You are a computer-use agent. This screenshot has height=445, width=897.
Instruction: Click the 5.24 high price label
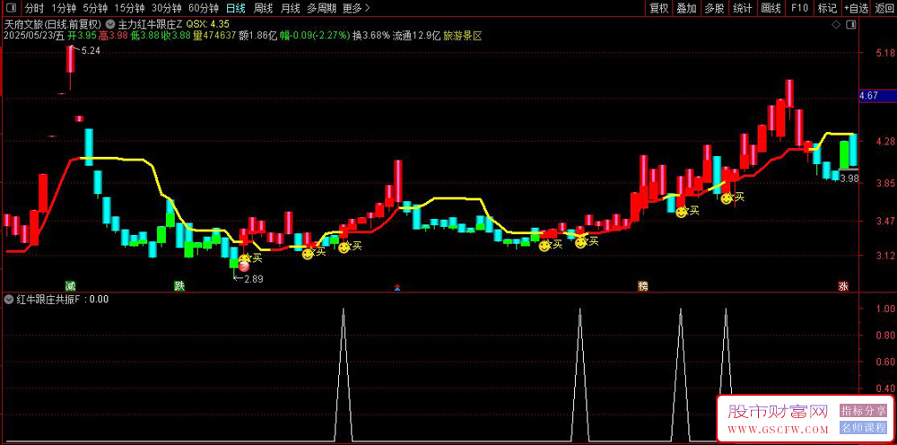pyautogui.click(x=91, y=51)
